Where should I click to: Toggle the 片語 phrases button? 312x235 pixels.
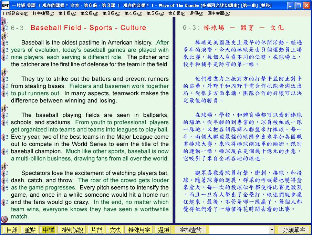point(95,230)
